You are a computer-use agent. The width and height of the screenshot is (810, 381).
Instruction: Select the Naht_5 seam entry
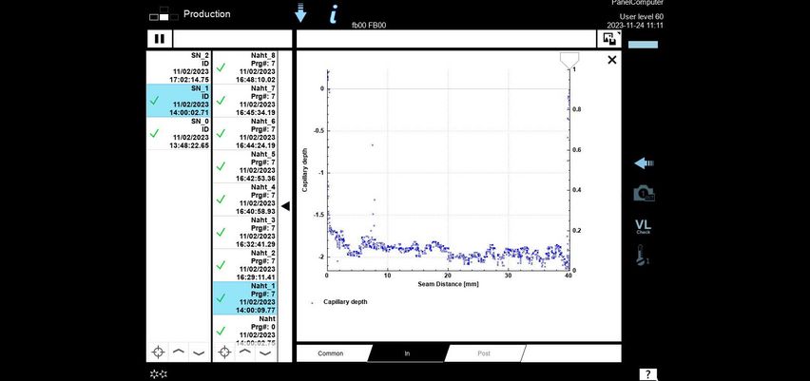pyautogui.click(x=245, y=166)
